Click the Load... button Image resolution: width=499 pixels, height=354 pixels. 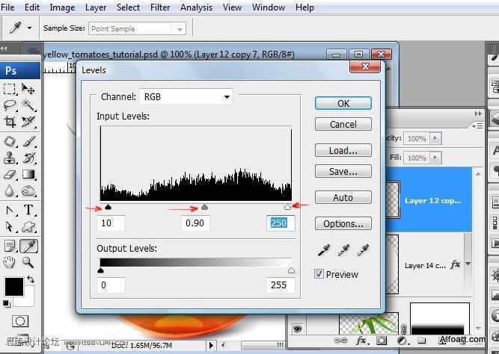[x=343, y=150]
